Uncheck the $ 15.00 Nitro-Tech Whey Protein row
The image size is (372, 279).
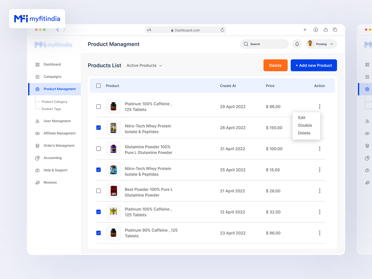[x=99, y=170]
